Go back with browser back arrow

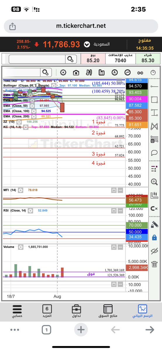click(x=115, y=330)
